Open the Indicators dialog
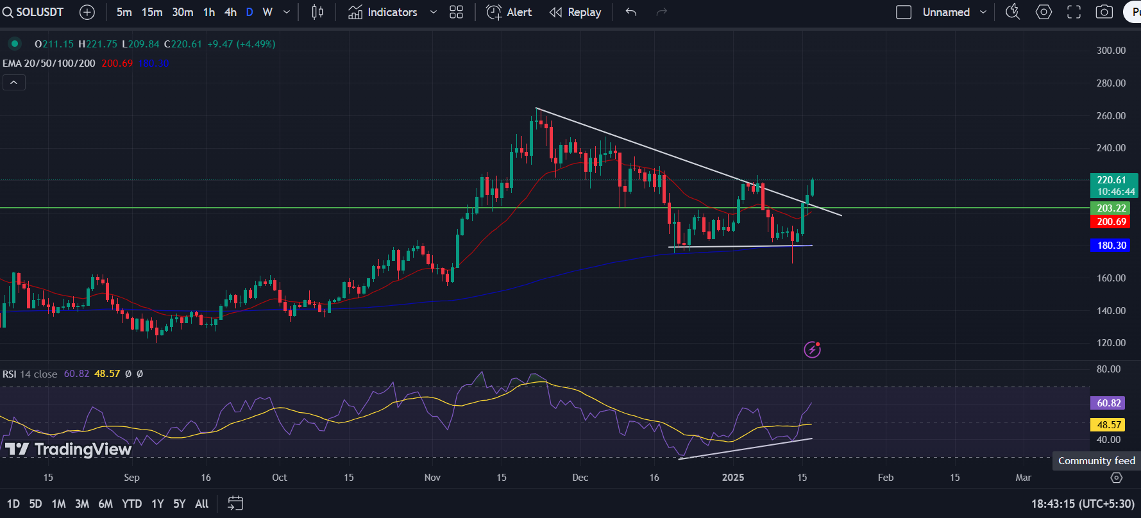The height and width of the screenshot is (518, 1141). coord(383,12)
